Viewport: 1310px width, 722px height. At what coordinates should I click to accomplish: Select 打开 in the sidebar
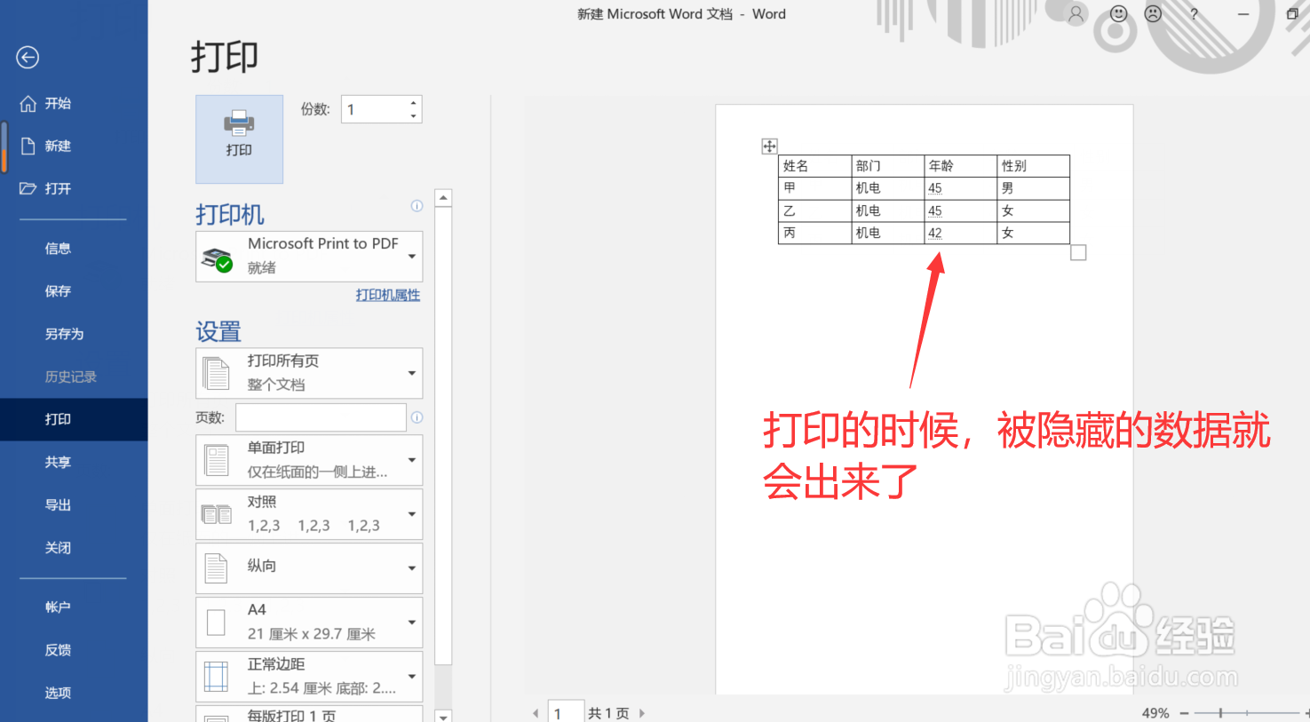click(74, 188)
